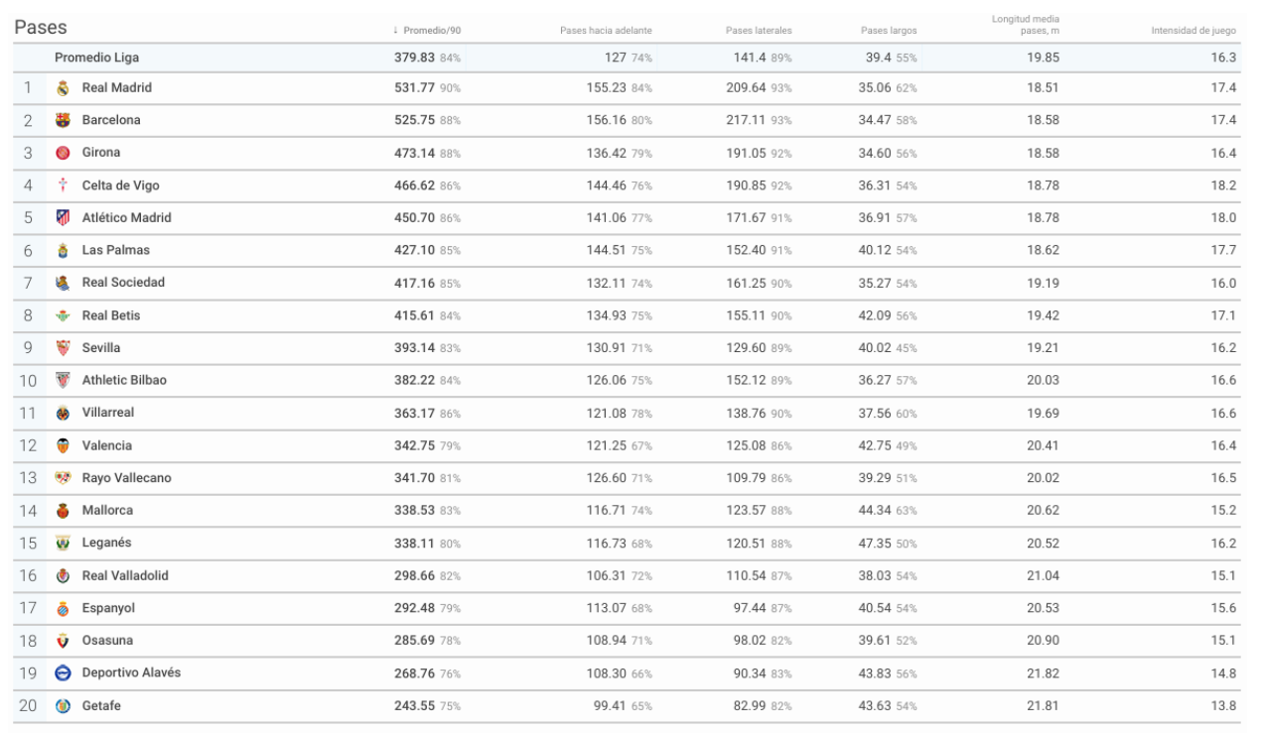Click Mallorca's 44.34 long passes value
The image size is (1263, 734).
click(x=876, y=510)
